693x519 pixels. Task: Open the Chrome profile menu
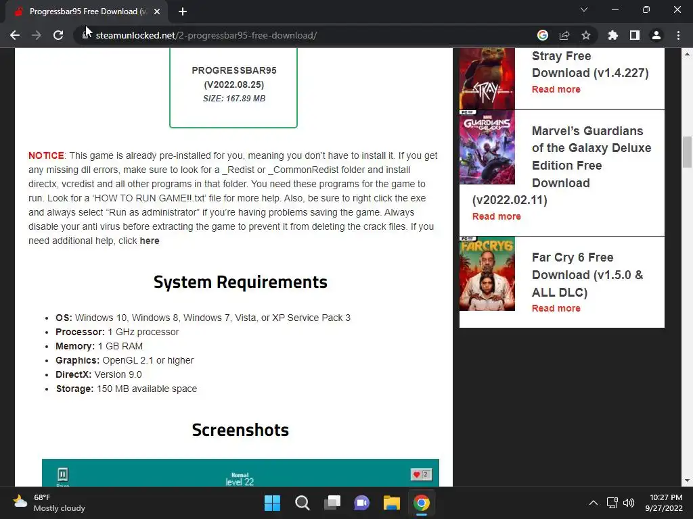(656, 35)
